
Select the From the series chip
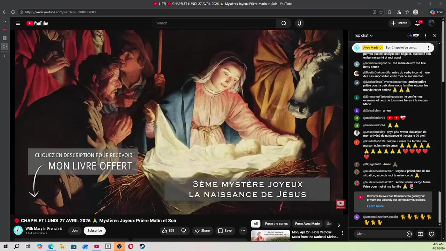click(x=276, y=224)
